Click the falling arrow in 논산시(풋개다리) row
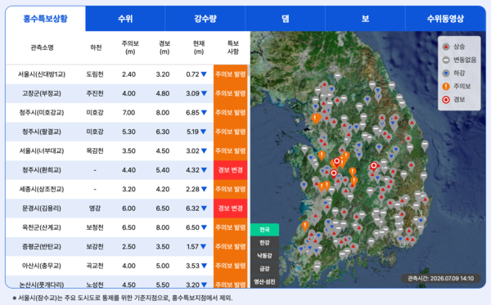The image size is (491, 305). 204,285
